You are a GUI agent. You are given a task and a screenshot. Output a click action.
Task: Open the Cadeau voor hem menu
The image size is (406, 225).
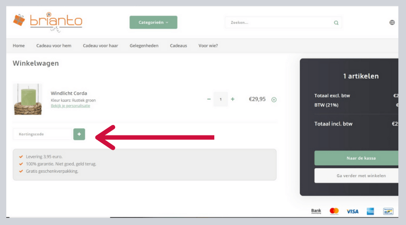[x=54, y=46]
